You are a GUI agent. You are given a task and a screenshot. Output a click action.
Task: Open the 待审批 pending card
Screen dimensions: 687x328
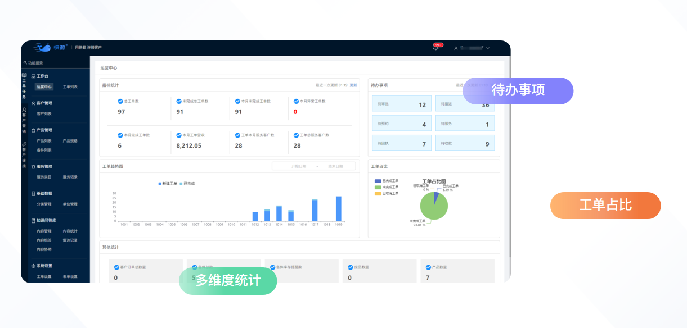[401, 105]
